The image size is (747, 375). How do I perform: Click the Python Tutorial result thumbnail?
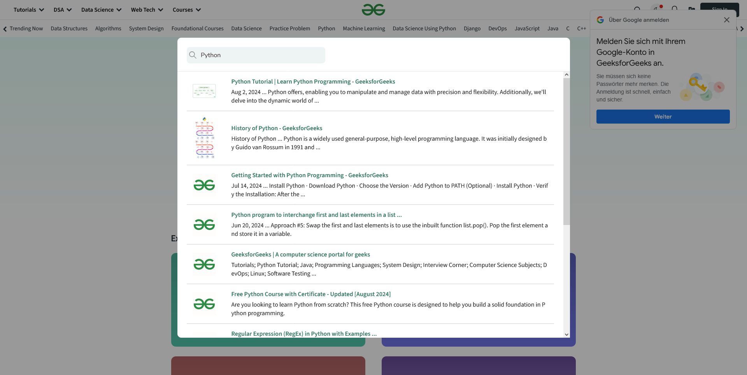[204, 91]
